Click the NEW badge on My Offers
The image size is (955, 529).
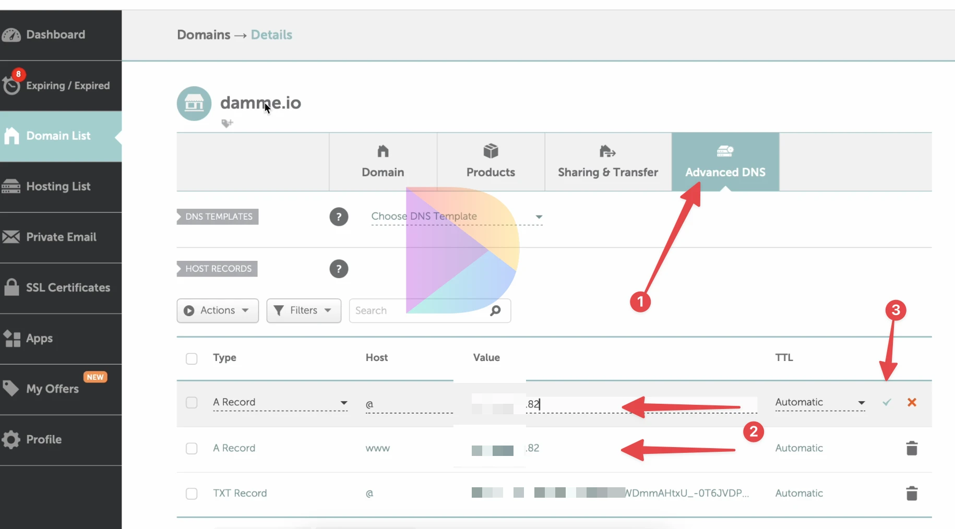pos(95,377)
